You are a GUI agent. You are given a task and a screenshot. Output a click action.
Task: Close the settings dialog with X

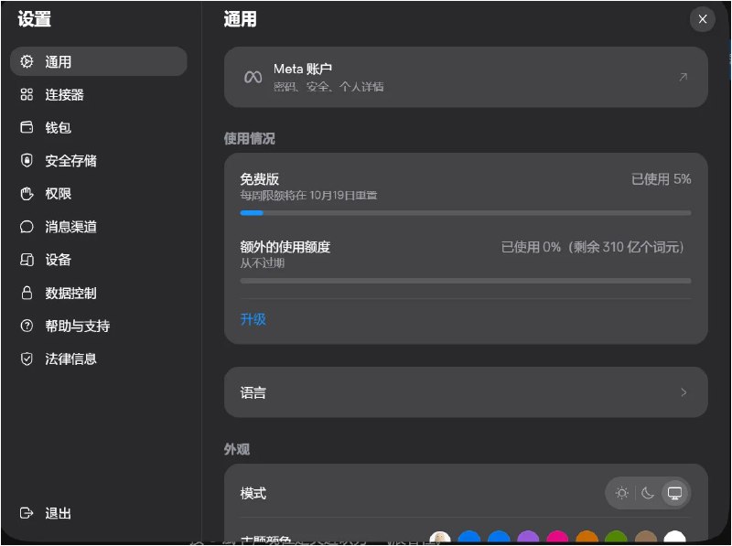(x=702, y=19)
